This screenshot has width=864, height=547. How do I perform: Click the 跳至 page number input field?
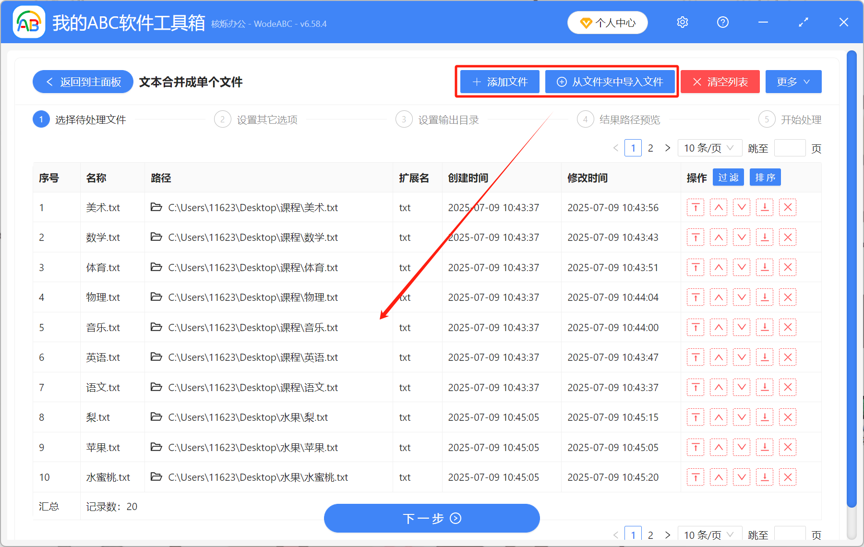point(790,148)
